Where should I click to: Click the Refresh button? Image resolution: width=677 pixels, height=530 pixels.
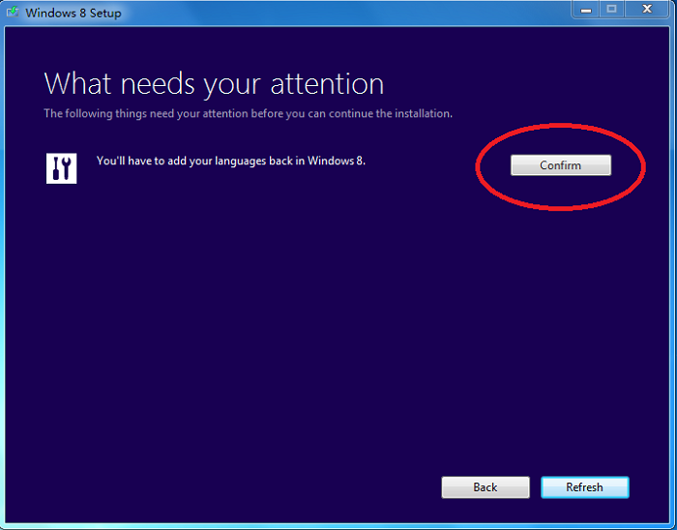click(x=584, y=487)
